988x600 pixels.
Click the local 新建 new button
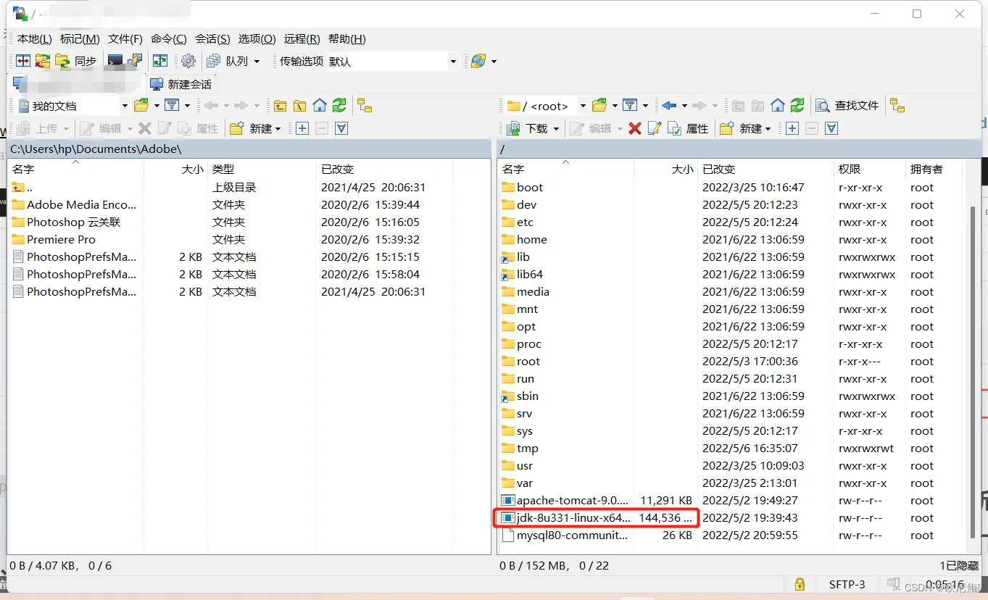[x=254, y=128]
